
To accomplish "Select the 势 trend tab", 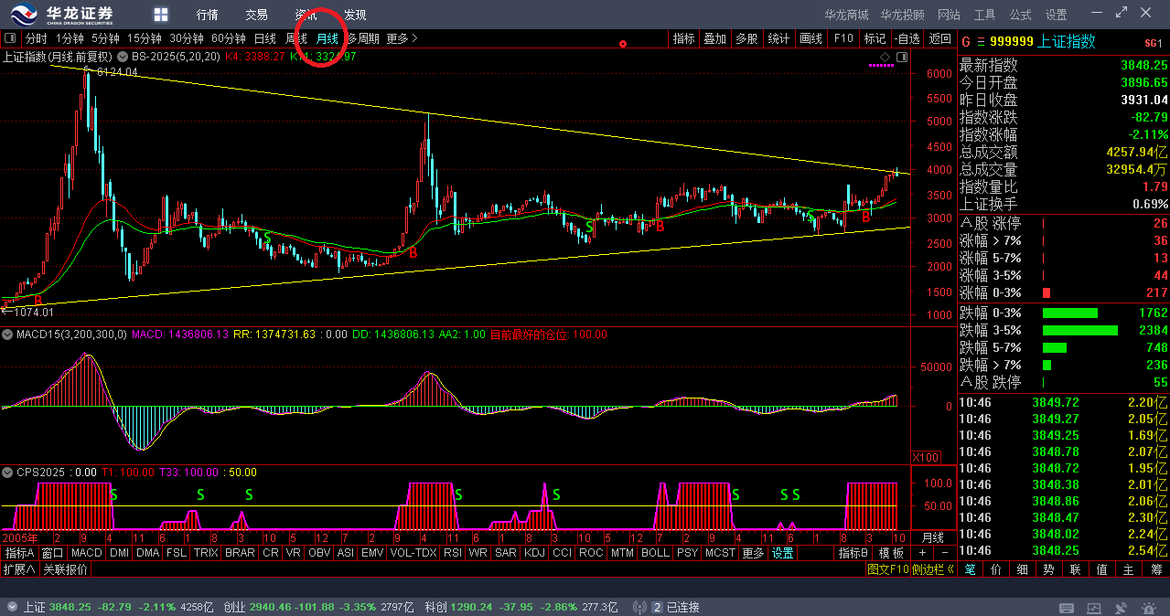I will pyautogui.click(x=1050, y=569).
